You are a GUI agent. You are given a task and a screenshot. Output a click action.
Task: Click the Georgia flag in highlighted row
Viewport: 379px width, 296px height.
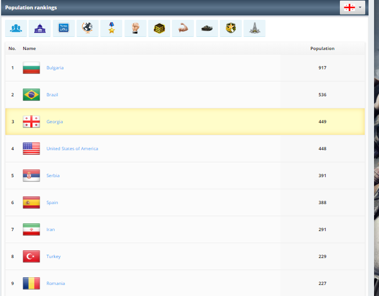(31, 122)
